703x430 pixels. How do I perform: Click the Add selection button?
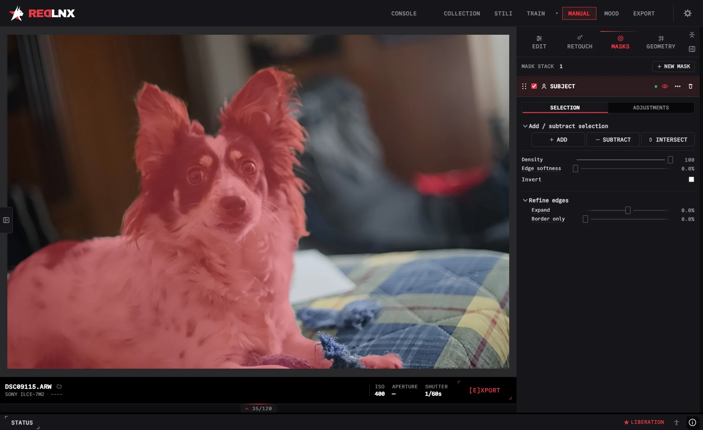click(558, 140)
